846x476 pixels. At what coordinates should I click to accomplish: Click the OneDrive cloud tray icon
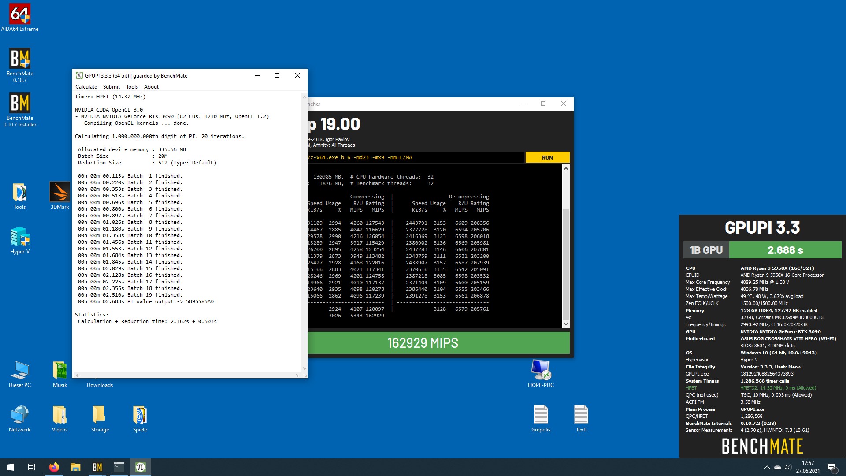(x=777, y=467)
